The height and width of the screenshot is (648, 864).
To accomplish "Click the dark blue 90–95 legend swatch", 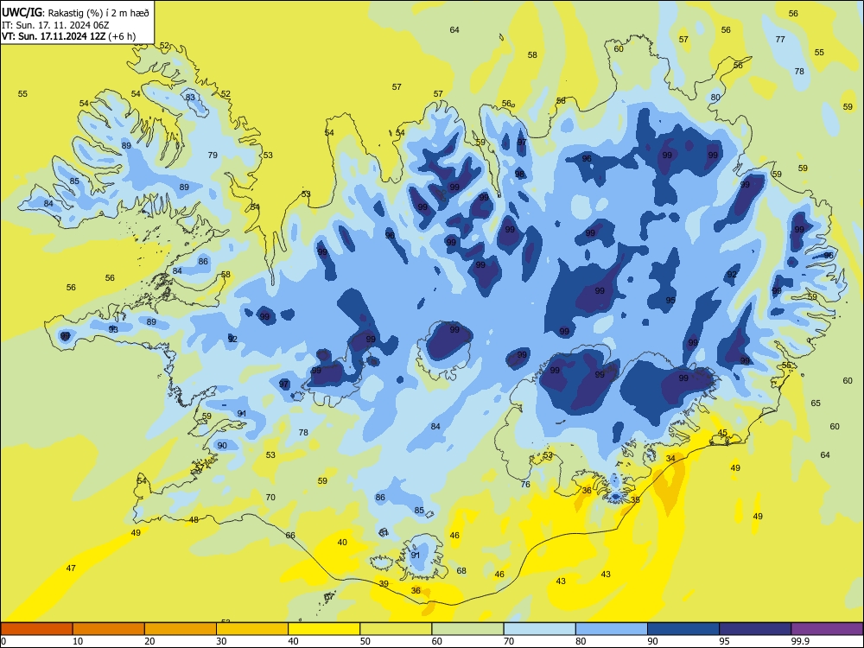I will (683, 629).
